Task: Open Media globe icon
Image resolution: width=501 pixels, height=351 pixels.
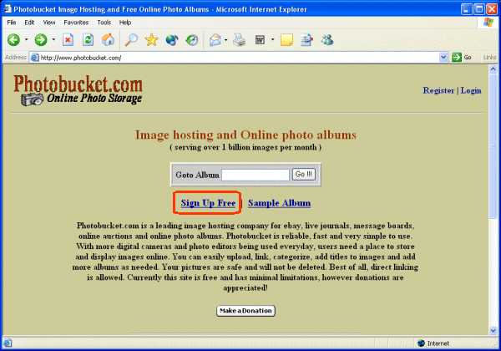Action: 172,40
